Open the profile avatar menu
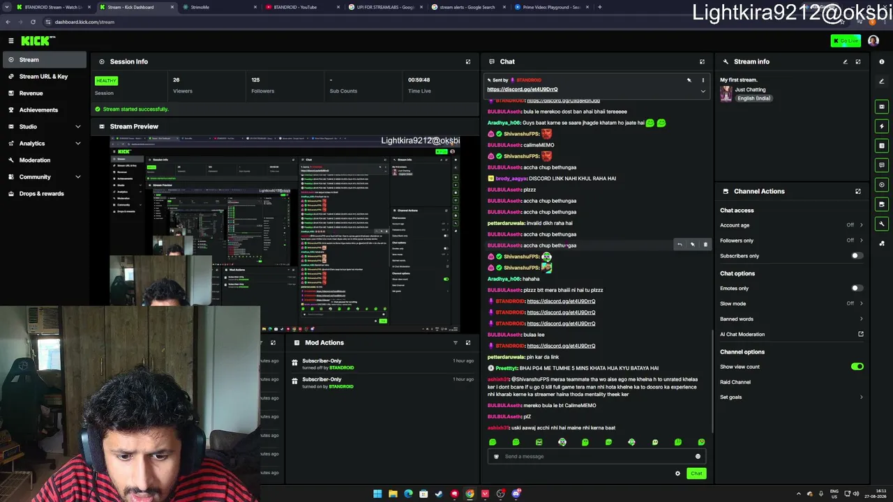The height and width of the screenshot is (502, 893). click(x=873, y=41)
